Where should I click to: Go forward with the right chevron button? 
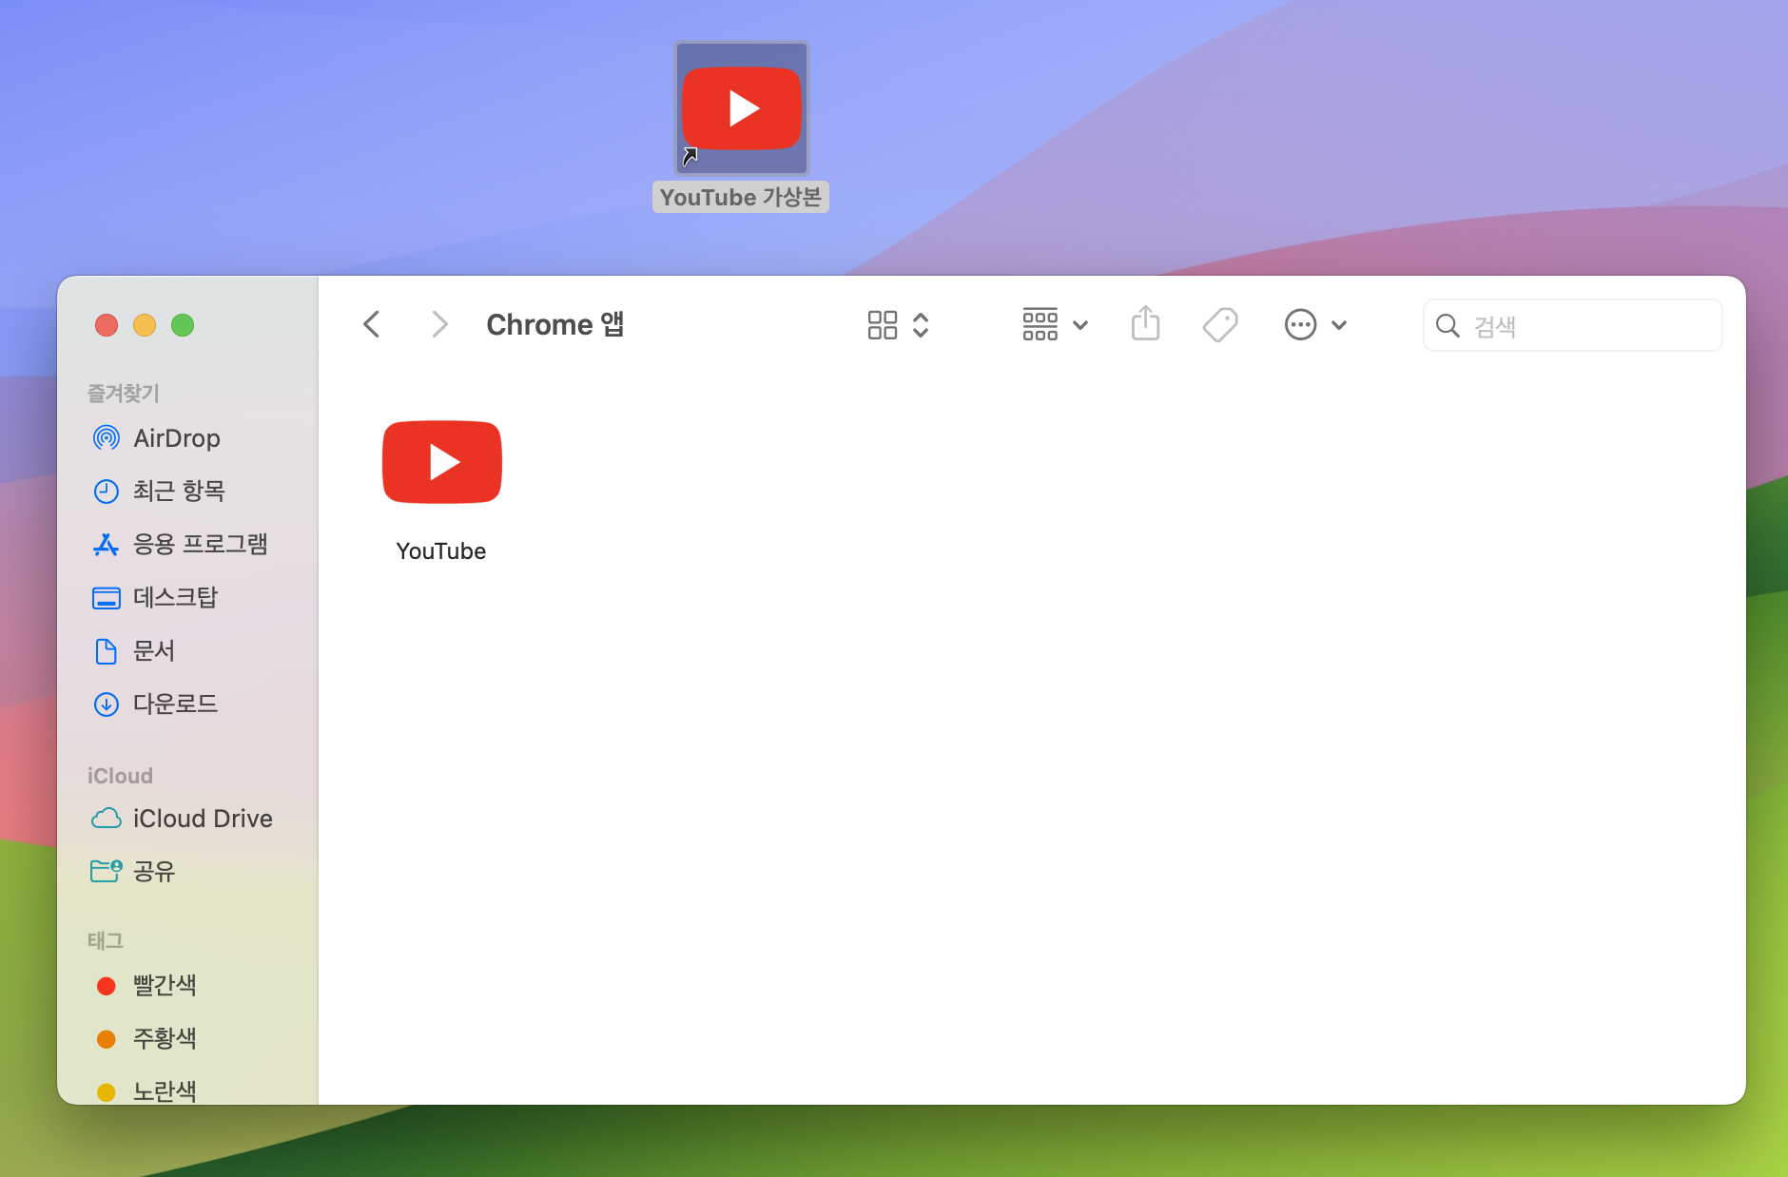pos(439,324)
